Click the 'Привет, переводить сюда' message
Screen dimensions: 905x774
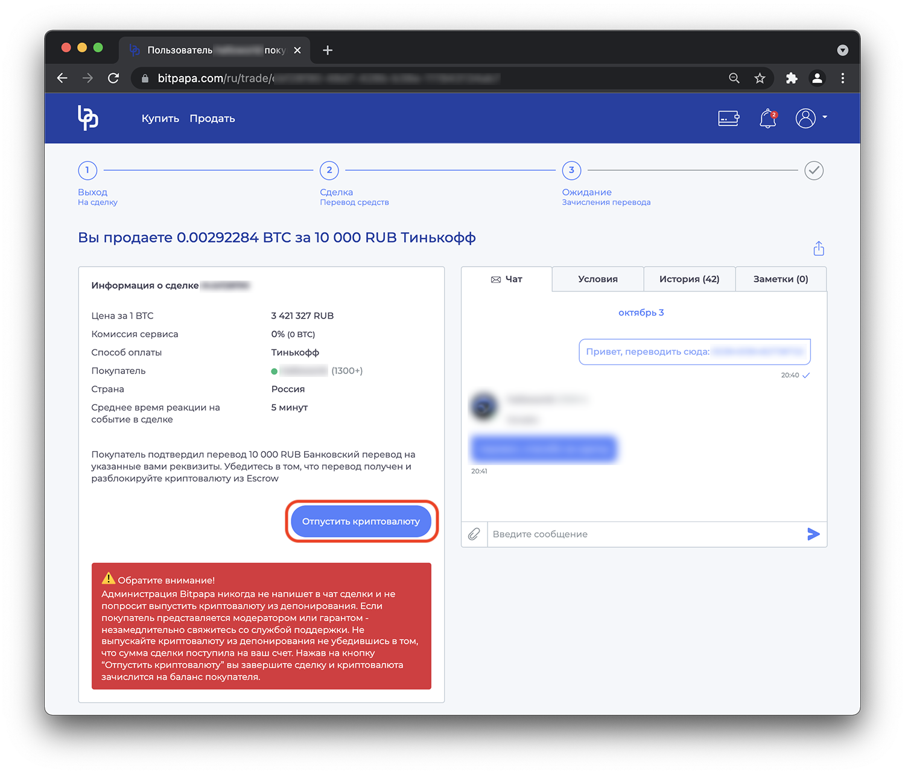point(694,352)
